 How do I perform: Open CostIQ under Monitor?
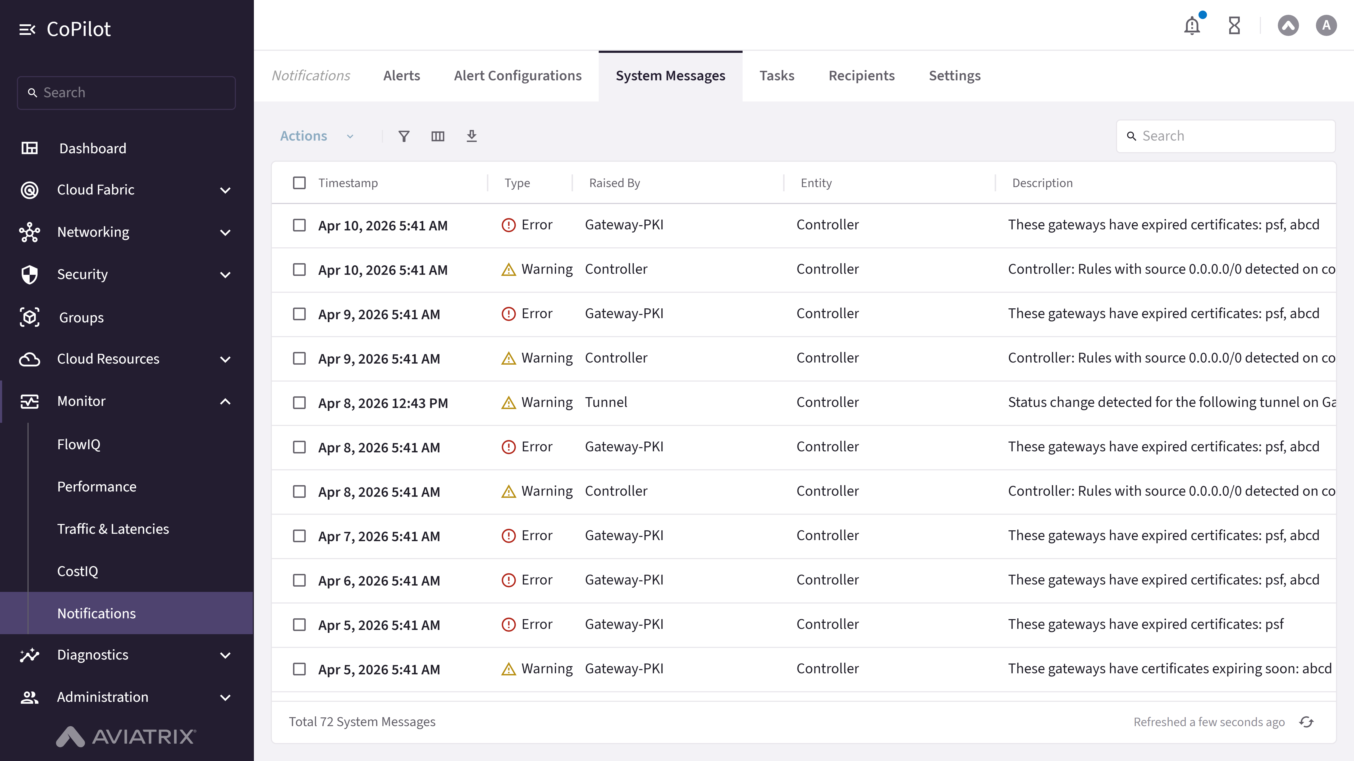pyautogui.click(x=78, y=571)
